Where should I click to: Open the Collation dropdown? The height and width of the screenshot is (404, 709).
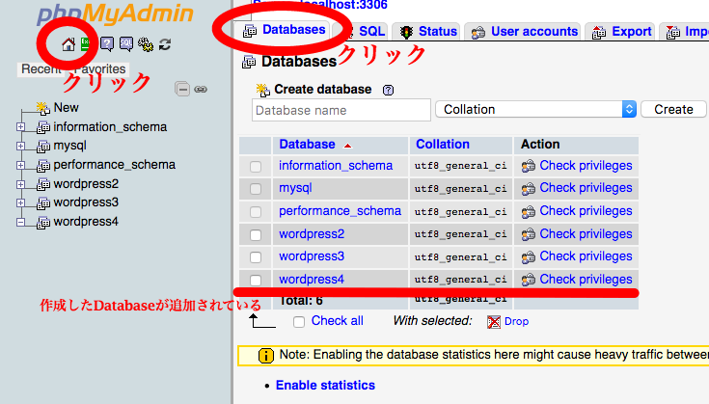535,109
